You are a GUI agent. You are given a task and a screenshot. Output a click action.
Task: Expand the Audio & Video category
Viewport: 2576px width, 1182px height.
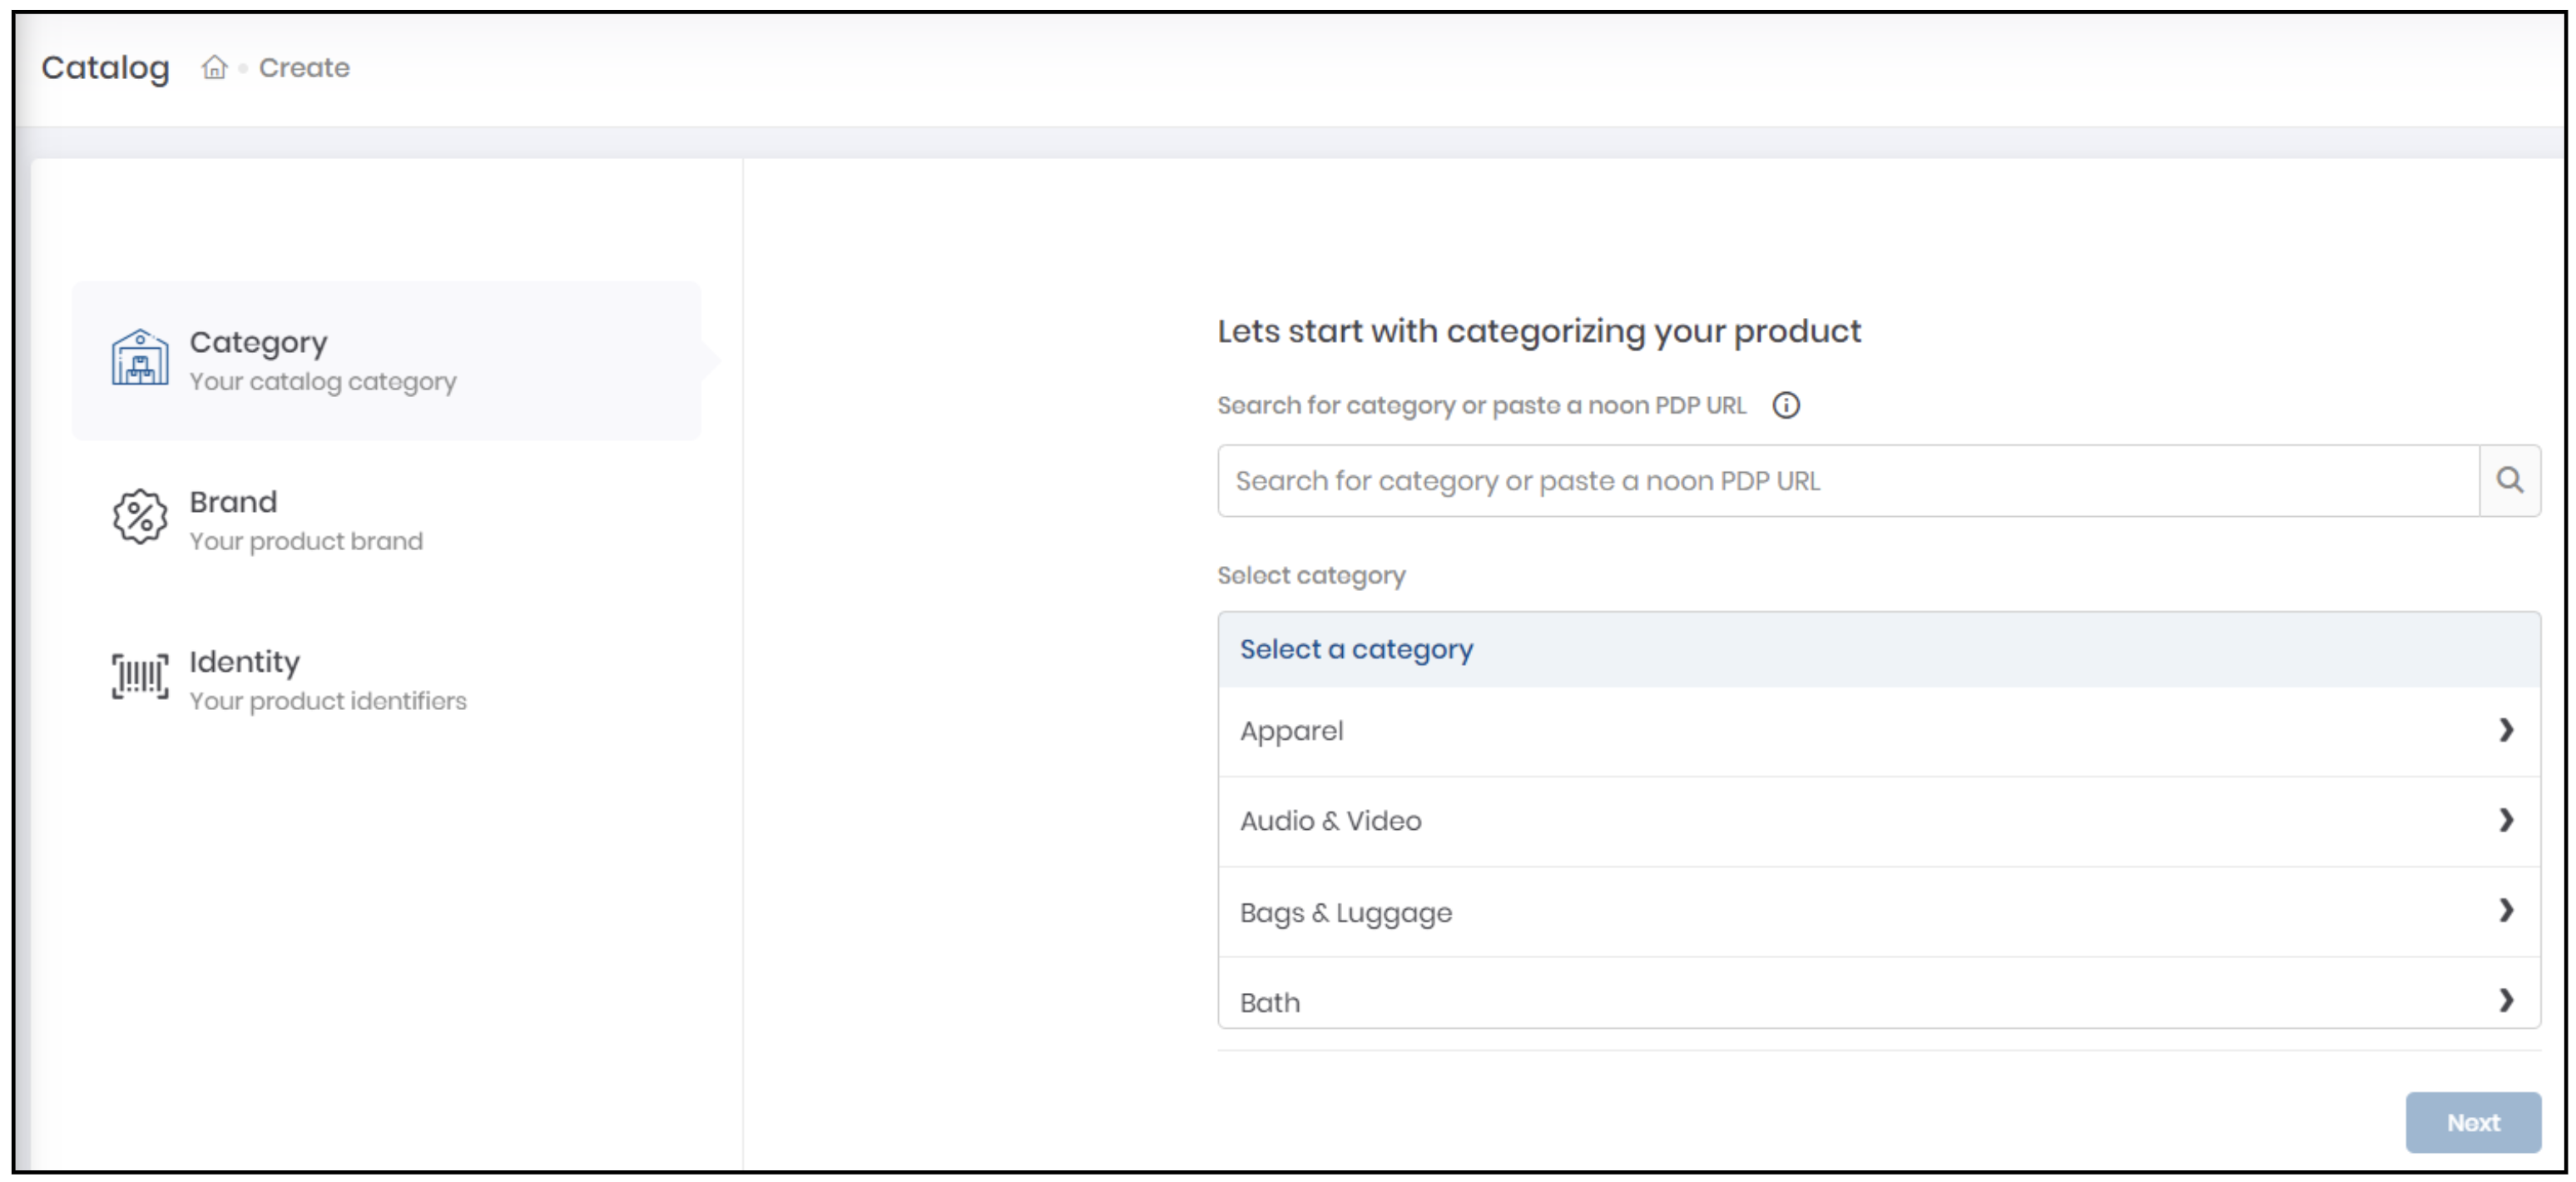point(2507,820)
